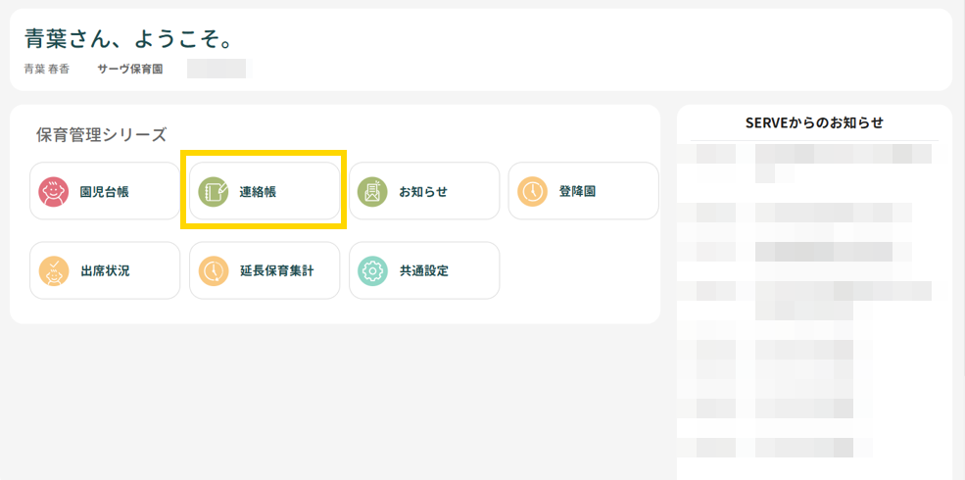Screen dimensions: 965x480
Task: Select the 延長保育集計 label text
Action: click(276, 271)
